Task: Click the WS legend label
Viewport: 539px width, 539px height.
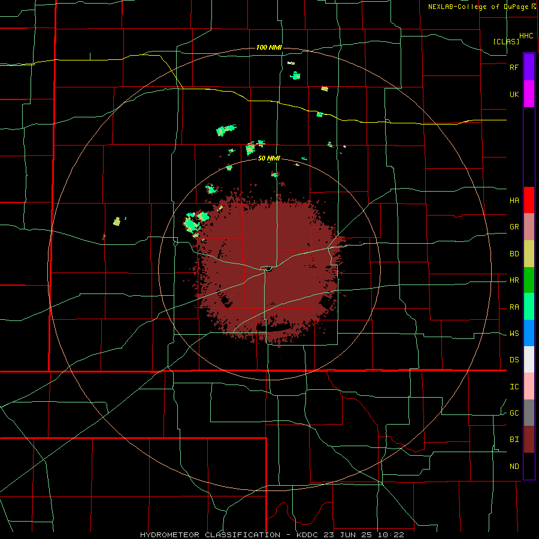Action: pos(514,334)
